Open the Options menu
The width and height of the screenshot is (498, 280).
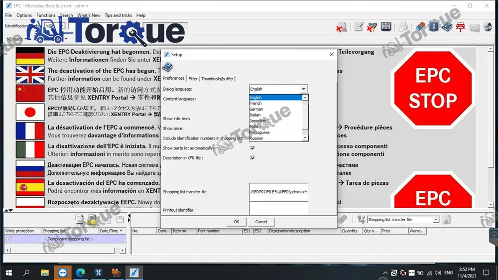[24, 15]
